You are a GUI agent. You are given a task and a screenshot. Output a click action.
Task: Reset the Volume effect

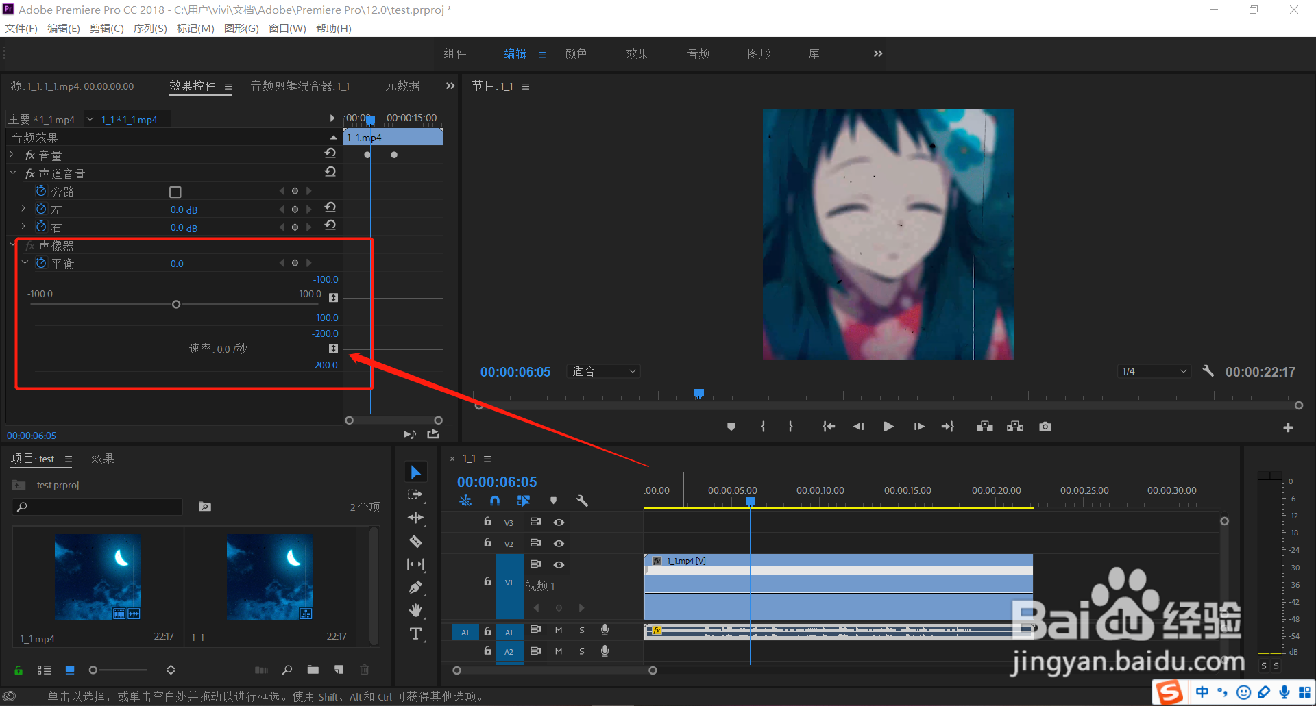330,153
